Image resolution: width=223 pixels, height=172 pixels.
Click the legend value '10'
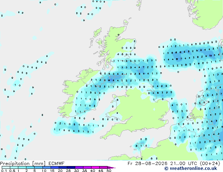(x=44, y=171)
